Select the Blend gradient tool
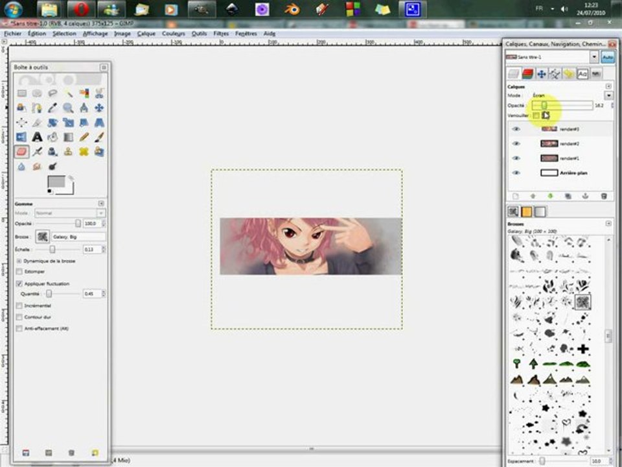 tap(68, 137)
